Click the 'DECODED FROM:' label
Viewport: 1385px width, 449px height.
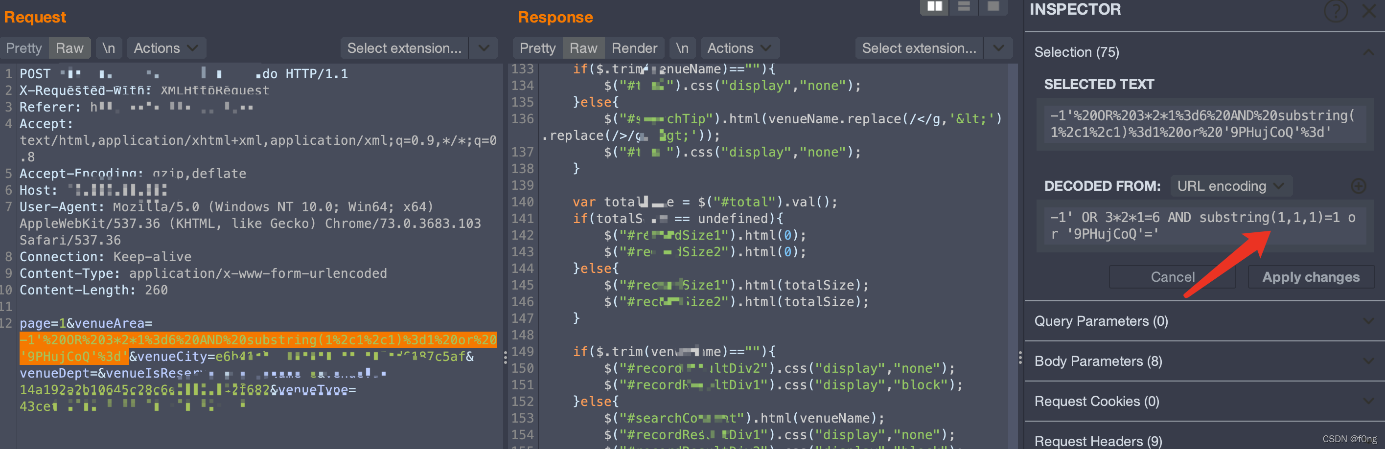tap(1102, 186)
